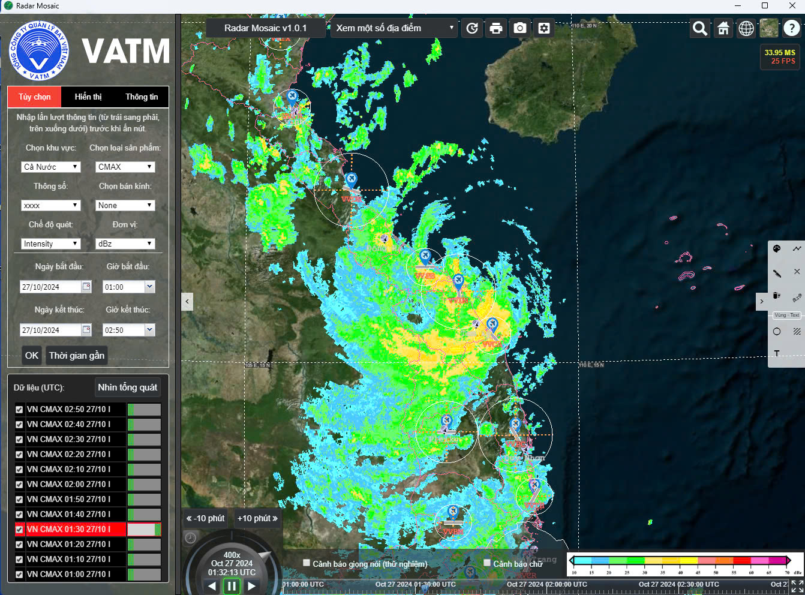Select the polyline drawing tool

[797, 249]
